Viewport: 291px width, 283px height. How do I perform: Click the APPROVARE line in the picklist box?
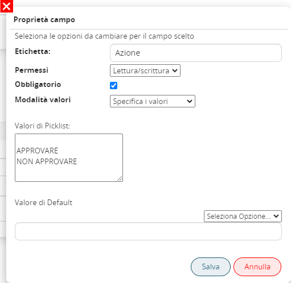(37, 151)
